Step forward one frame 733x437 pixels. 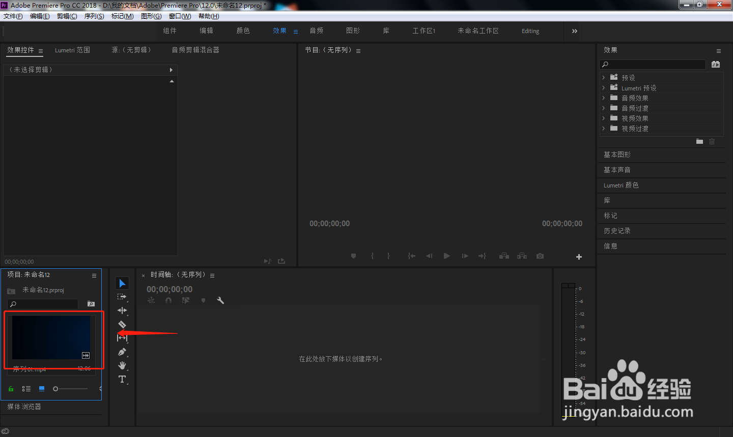[x=465, y=256]
